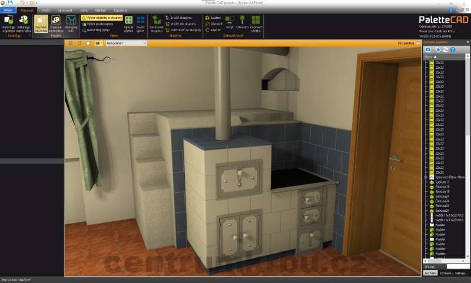Open the Súbor menu

8,11
